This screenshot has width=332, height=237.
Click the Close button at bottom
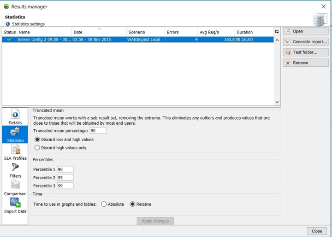coord(317,231)
